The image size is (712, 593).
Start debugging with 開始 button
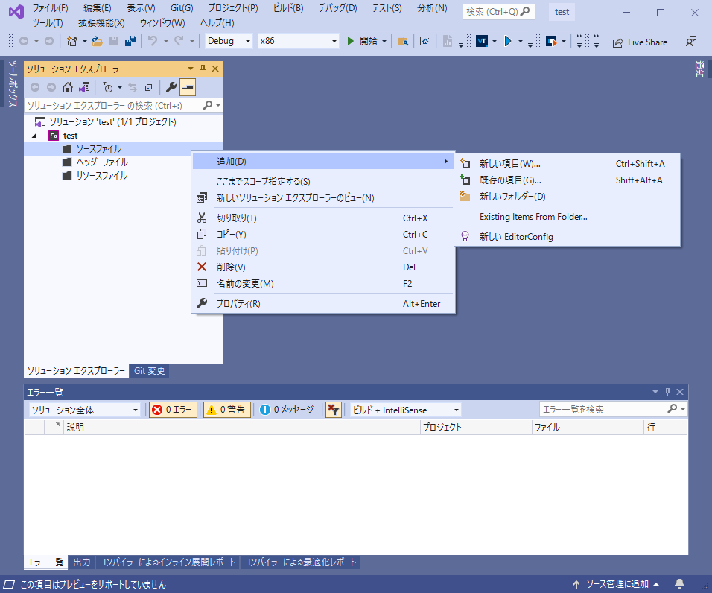tap(362, 41)
